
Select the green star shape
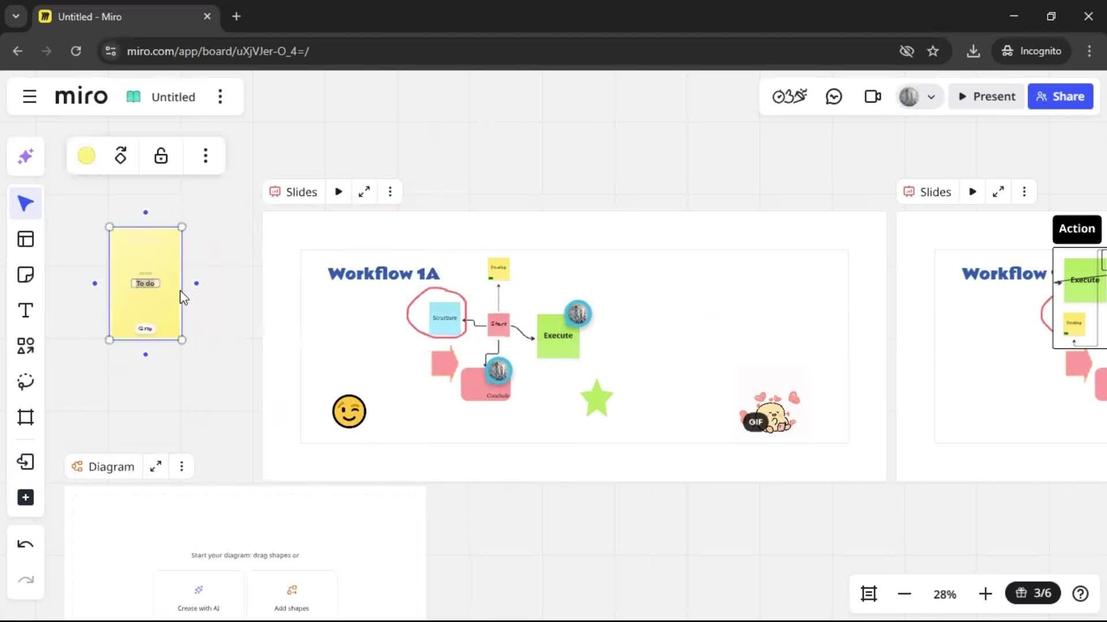coord(596,398)
